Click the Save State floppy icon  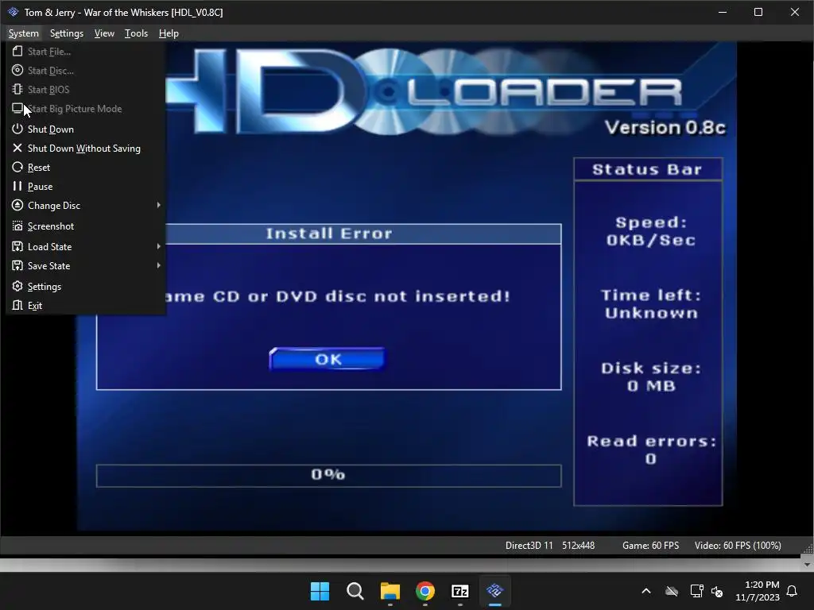pos(17,265)
